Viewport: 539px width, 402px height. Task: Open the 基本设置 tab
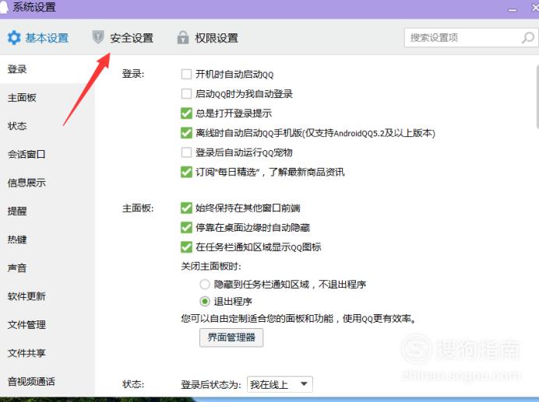pyautogui.click(x=38, y=38)
